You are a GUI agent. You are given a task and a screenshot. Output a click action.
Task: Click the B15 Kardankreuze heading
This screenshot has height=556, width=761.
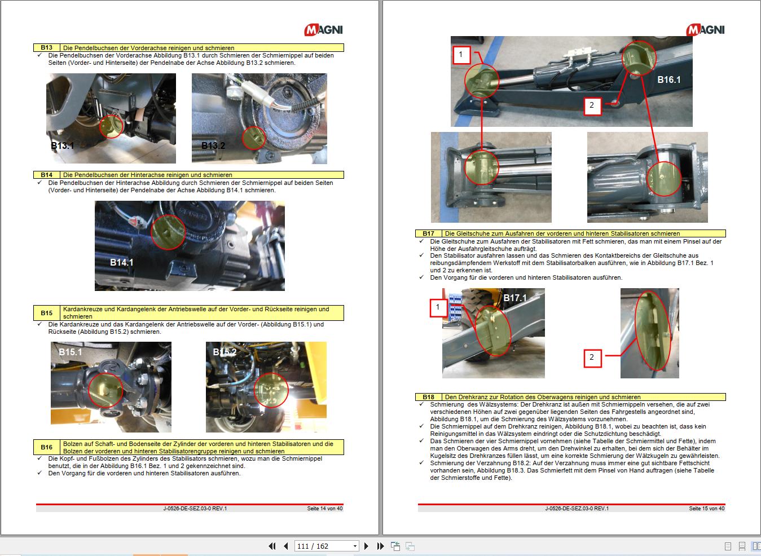(188, 312)
